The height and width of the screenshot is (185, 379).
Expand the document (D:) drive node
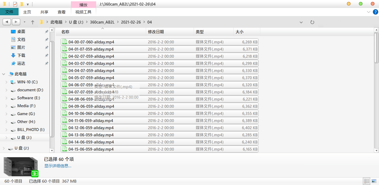[6, 90]
